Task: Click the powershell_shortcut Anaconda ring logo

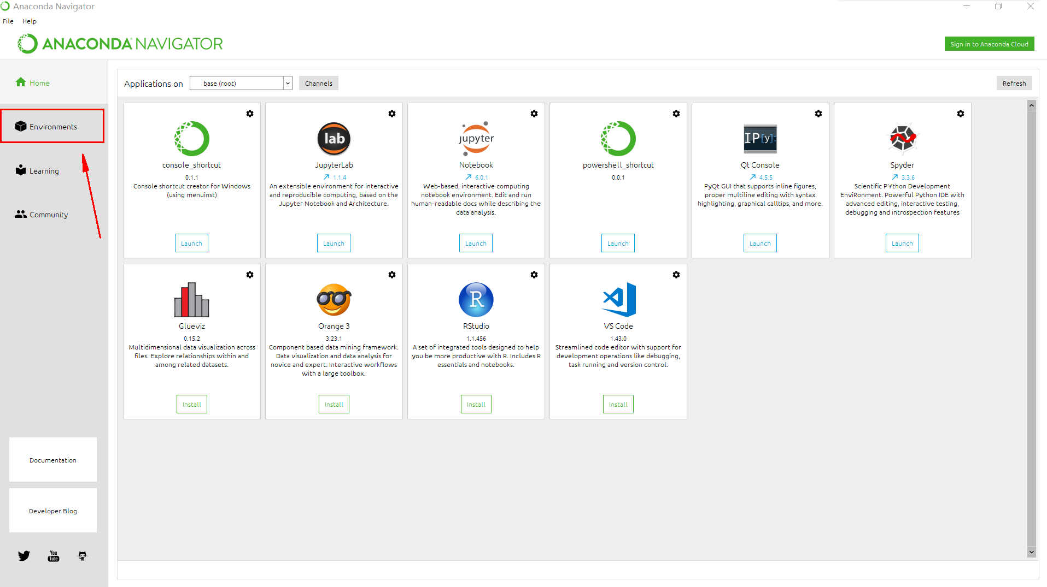Action: (618, 139)
